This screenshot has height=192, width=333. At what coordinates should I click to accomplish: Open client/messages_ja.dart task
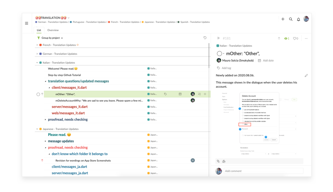pyautogui.click(x=69, y=167)
